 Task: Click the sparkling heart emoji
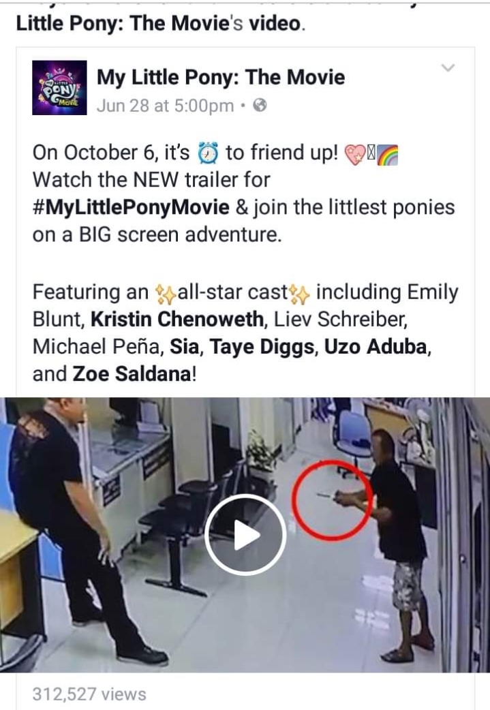[354, 155]
